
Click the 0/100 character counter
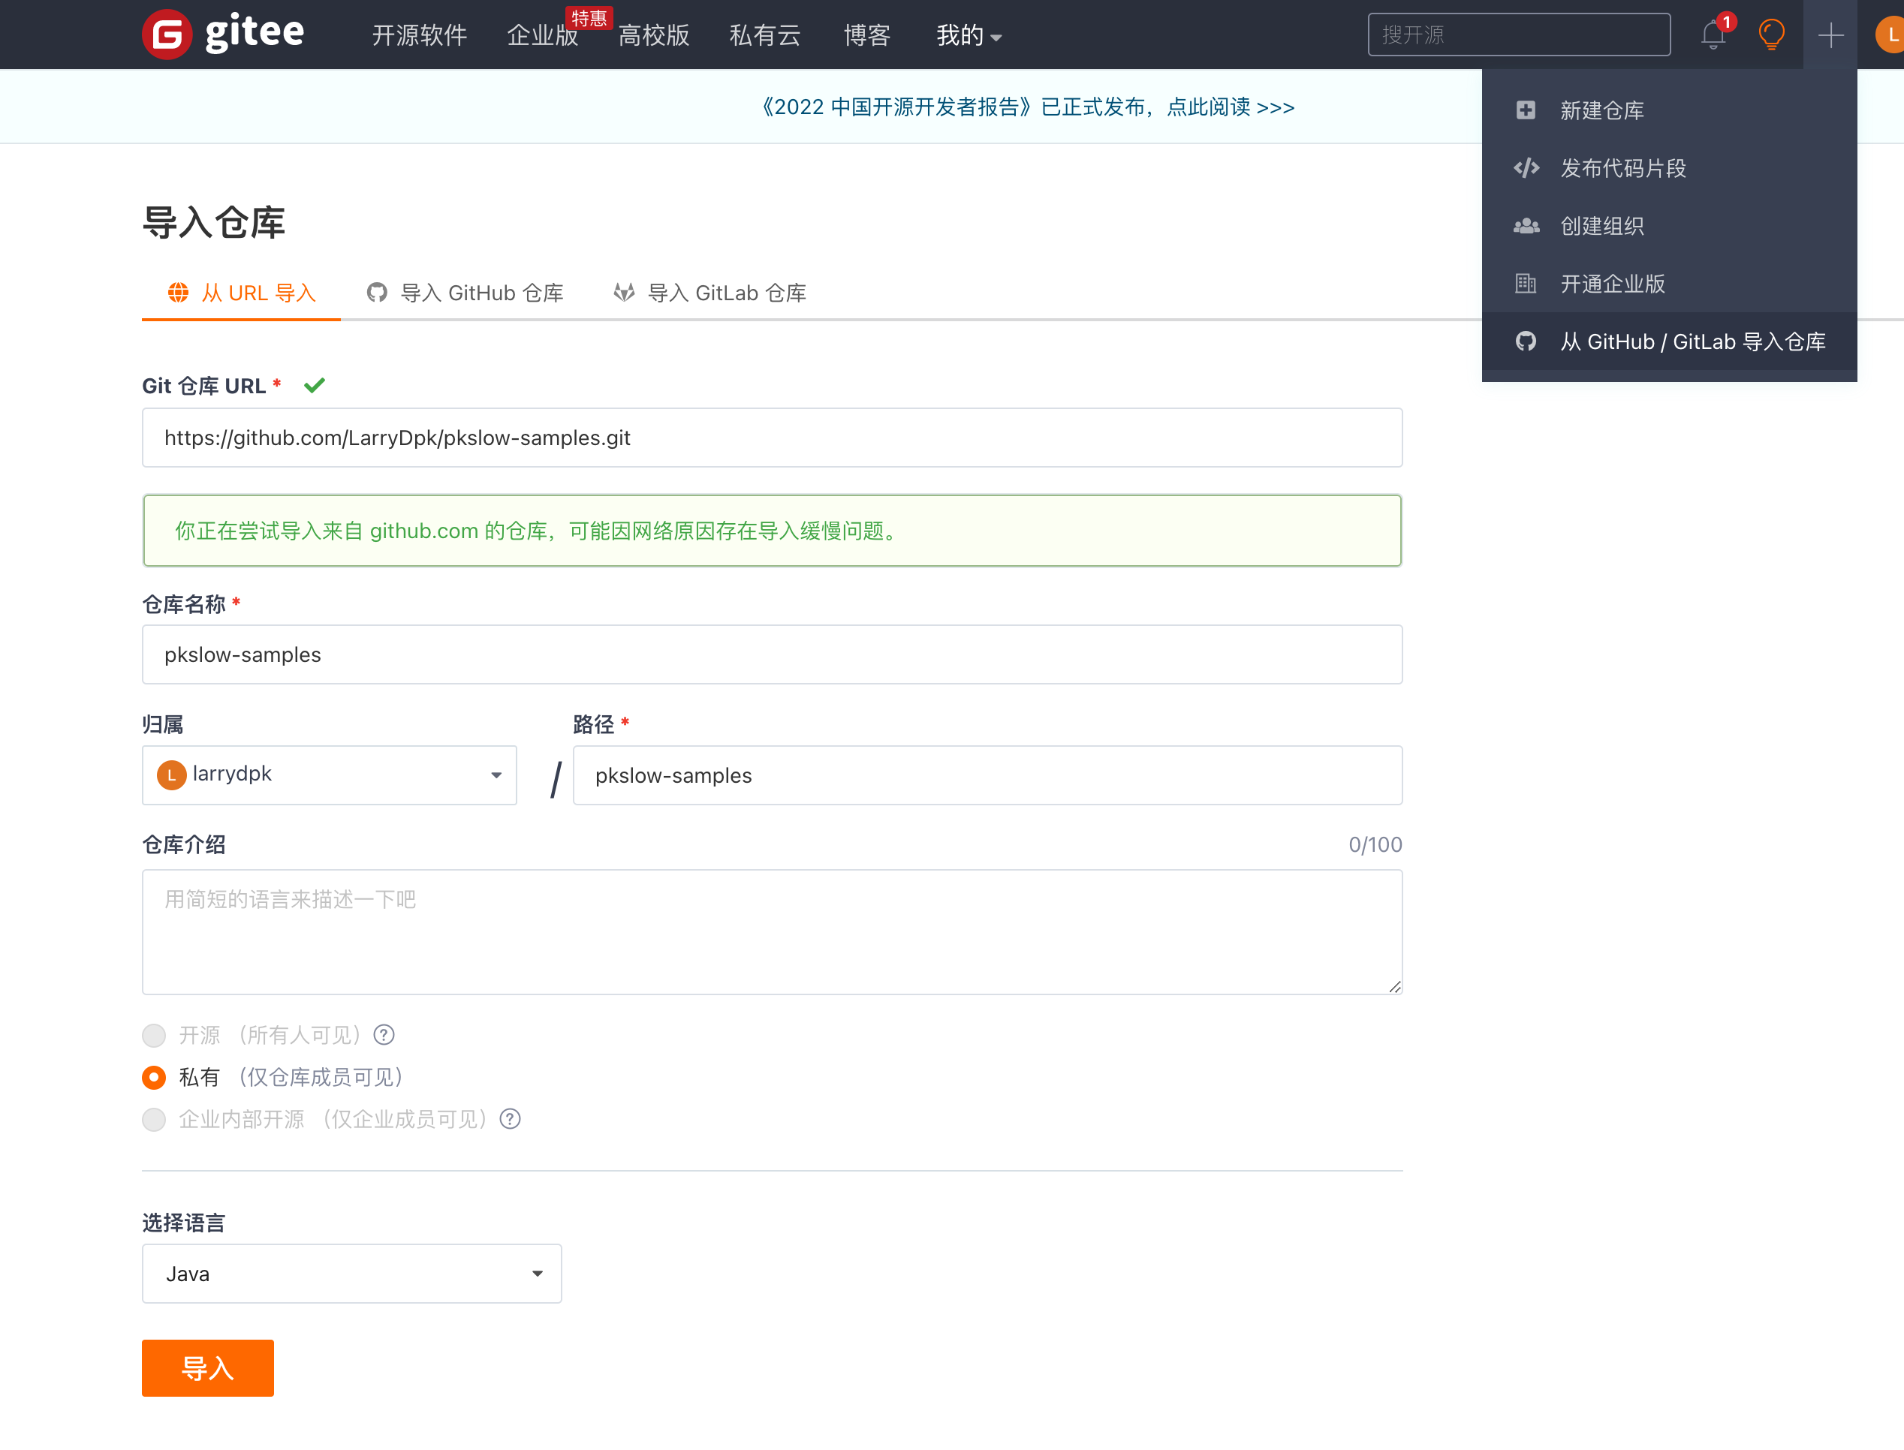[x=1375, y=844]
